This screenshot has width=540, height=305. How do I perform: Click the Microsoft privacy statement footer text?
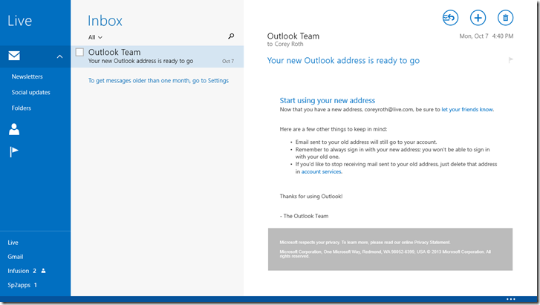tap(365, 243)
